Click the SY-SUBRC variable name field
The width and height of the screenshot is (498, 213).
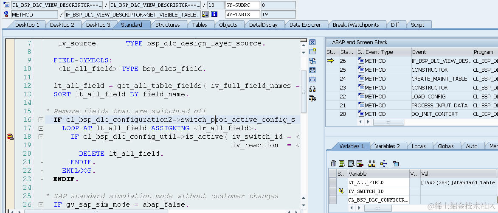[242, 5]
